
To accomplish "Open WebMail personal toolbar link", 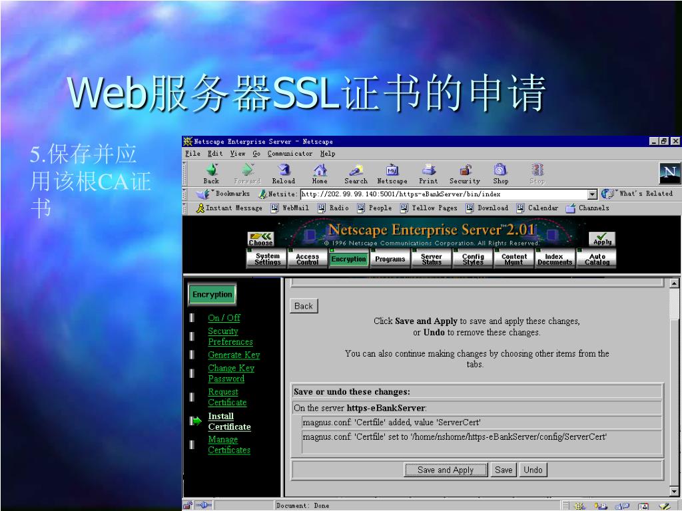I will (x=290, y=208).
